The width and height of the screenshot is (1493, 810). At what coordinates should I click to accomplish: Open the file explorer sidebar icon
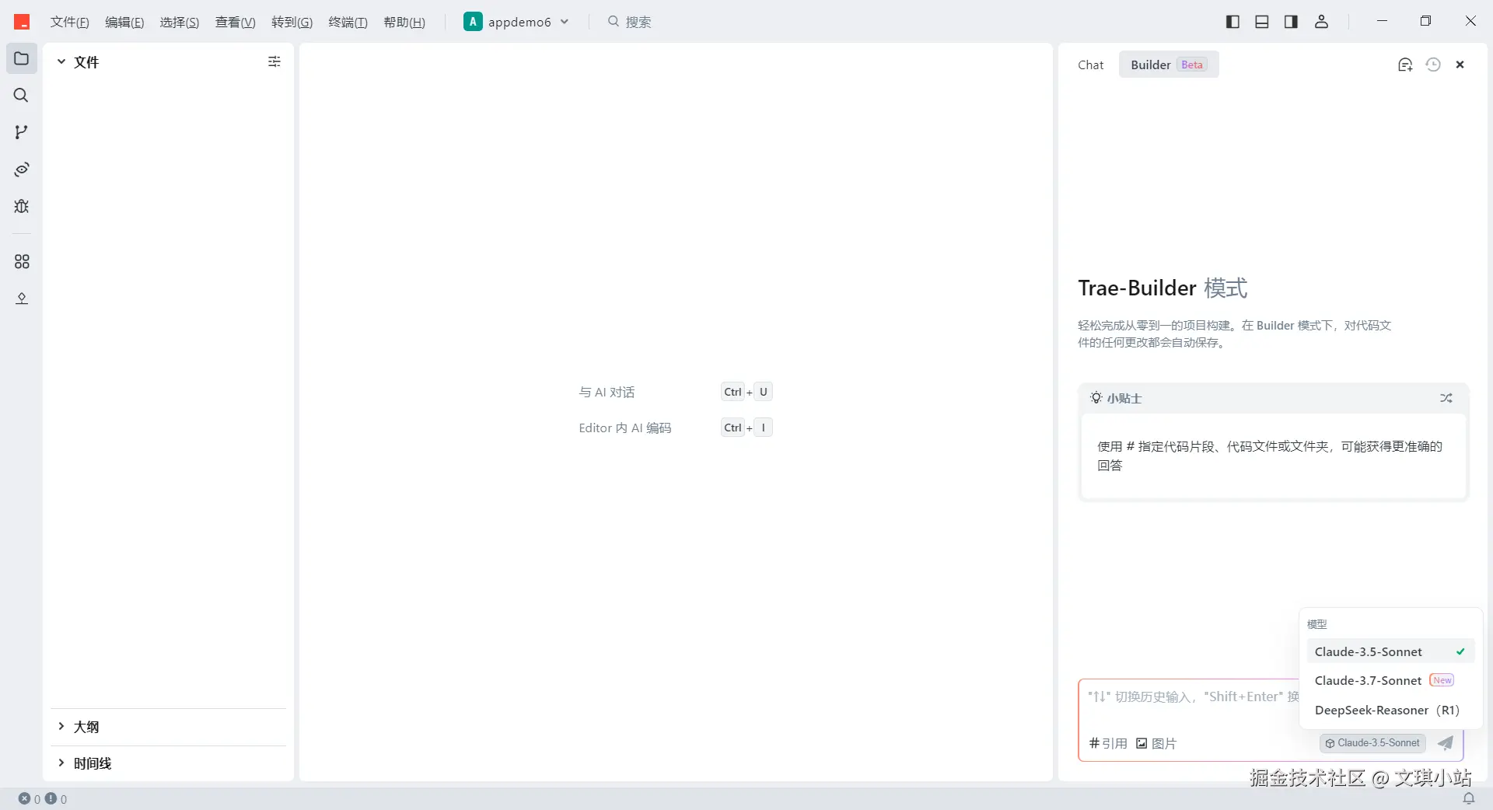click(x=22, y=59)
